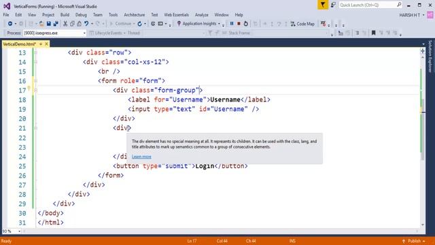
Task: Click the horizontal editor scrollbar
Action: [x=221, y=231]
